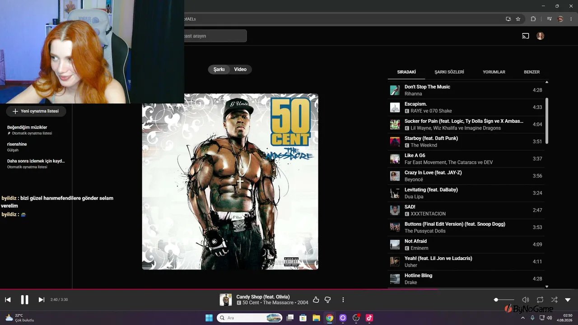The height and width of the screenshot is (325, 578).
Task: Play Starboy from the queue
Action: 466,142
